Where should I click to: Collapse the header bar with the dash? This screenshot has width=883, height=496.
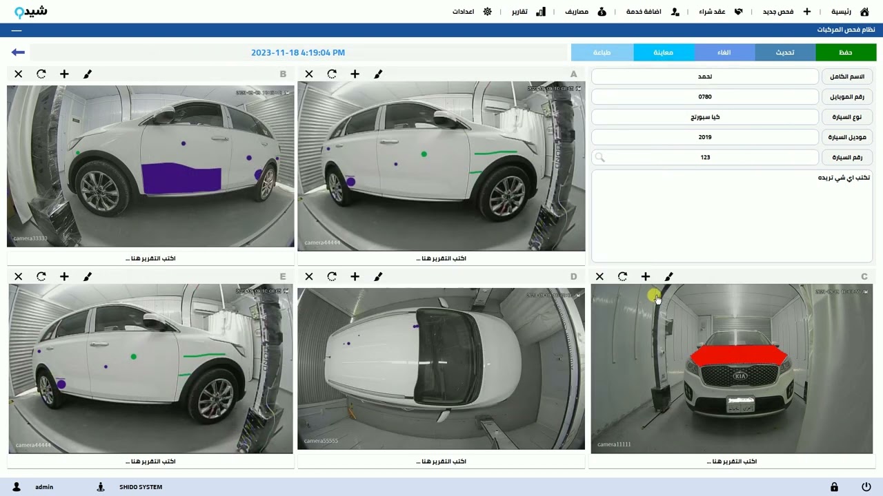point(17,30)
